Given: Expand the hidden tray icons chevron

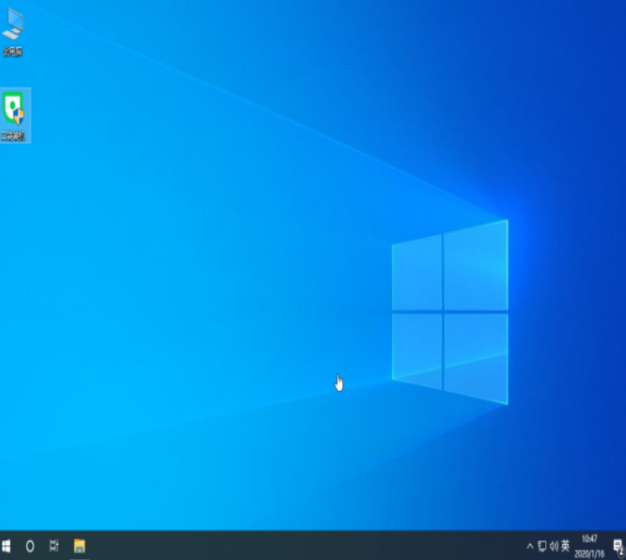Looking at the screenshot, I should [530, 546].
